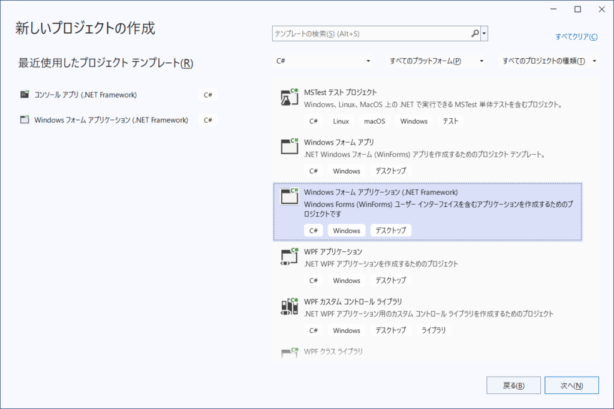This screenshot has height=409, width=614.
Task: Close the 新しいプロジェクトの作成 window
Action: click(x=602, y=9)
